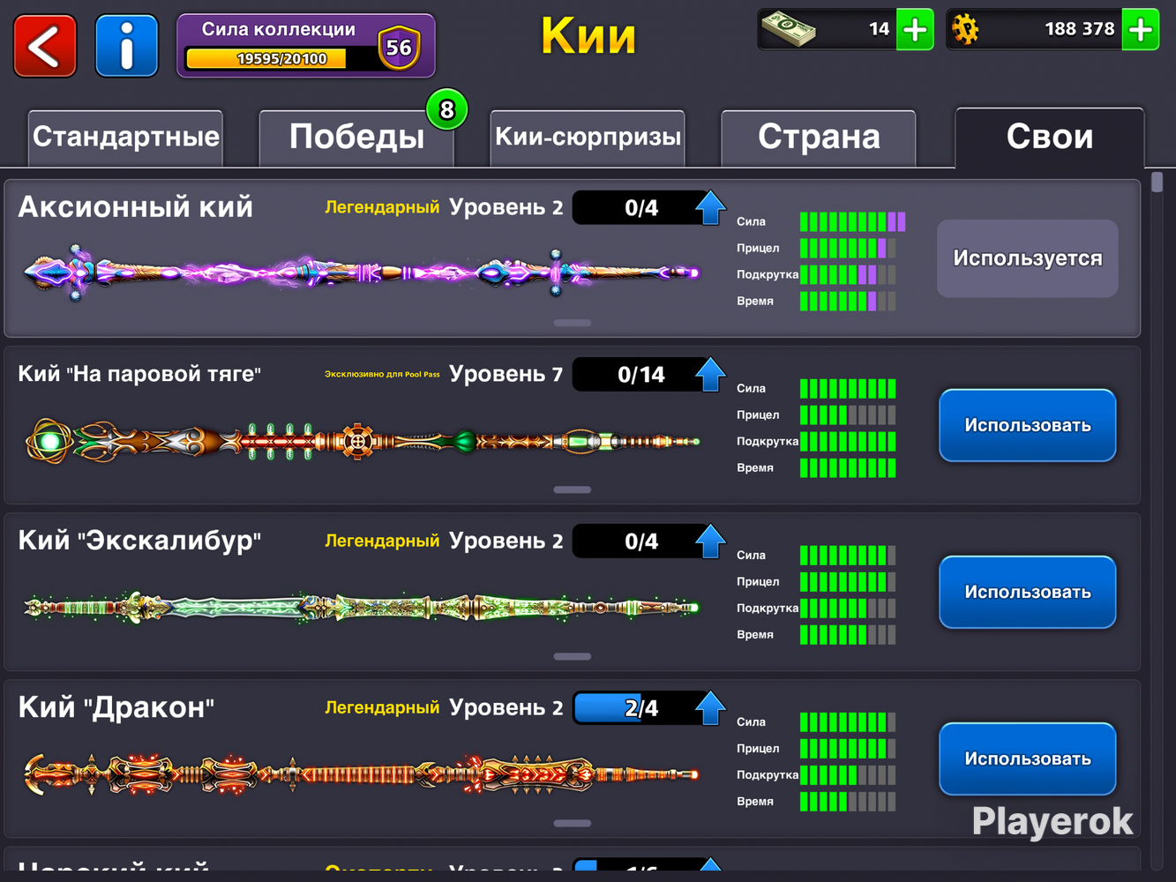Screen dimensions: 1176x882
Task: Tap the "Экскалибур" 0/4 progress bar
Action: tap(640, 542)
